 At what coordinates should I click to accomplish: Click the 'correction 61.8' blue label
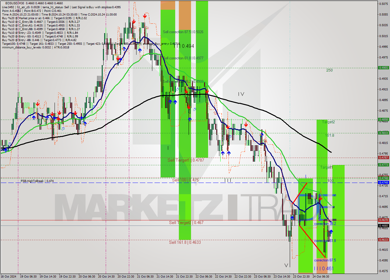tap(325, 240)
